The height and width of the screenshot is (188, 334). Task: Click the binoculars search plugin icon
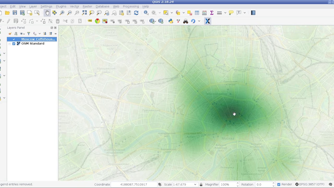tap(186, 21)
